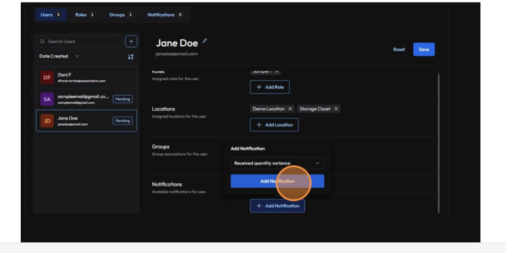
Task: Edit Jane Doe name with pencil icon
Action: pos(205,41)
